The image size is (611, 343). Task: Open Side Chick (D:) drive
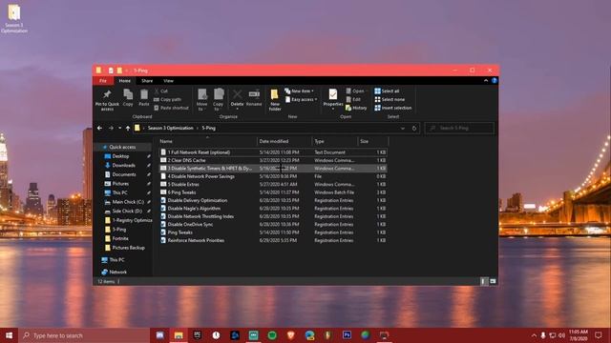(127, 211)
